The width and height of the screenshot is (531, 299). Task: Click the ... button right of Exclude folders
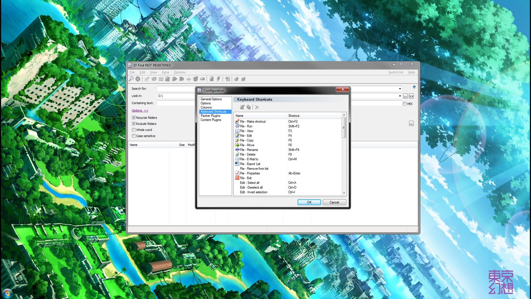pyautogui.click(x=411, y=124)
